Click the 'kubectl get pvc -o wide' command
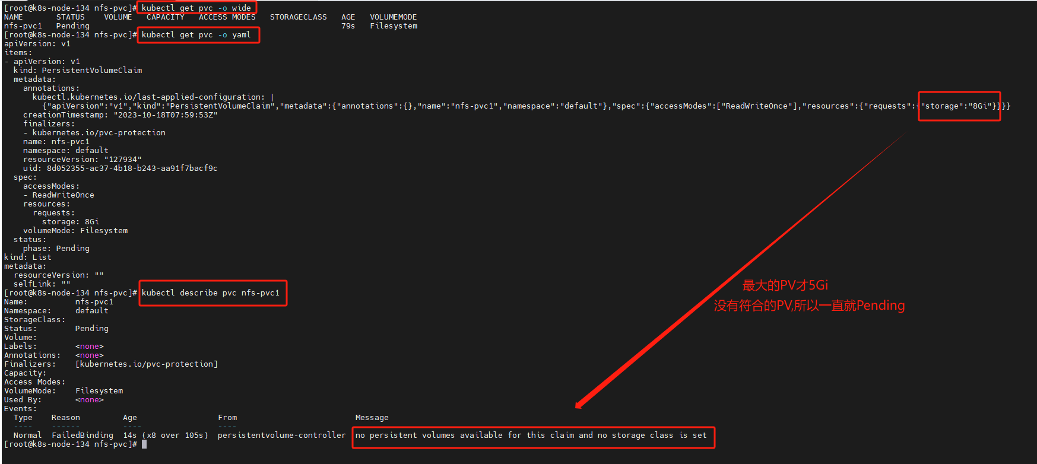The image size is (1037, 464). [196, 8]
